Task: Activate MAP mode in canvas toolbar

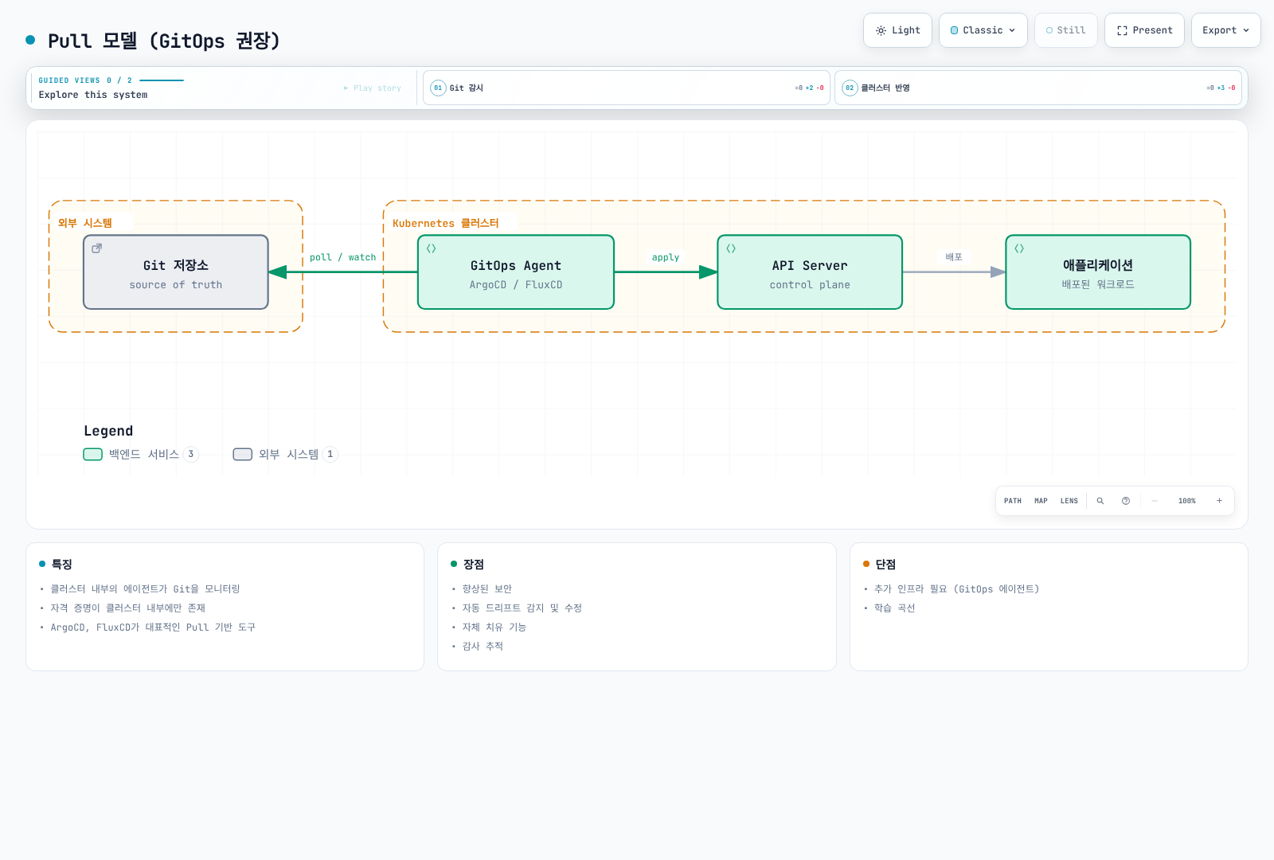Action: coord(1041,501)
